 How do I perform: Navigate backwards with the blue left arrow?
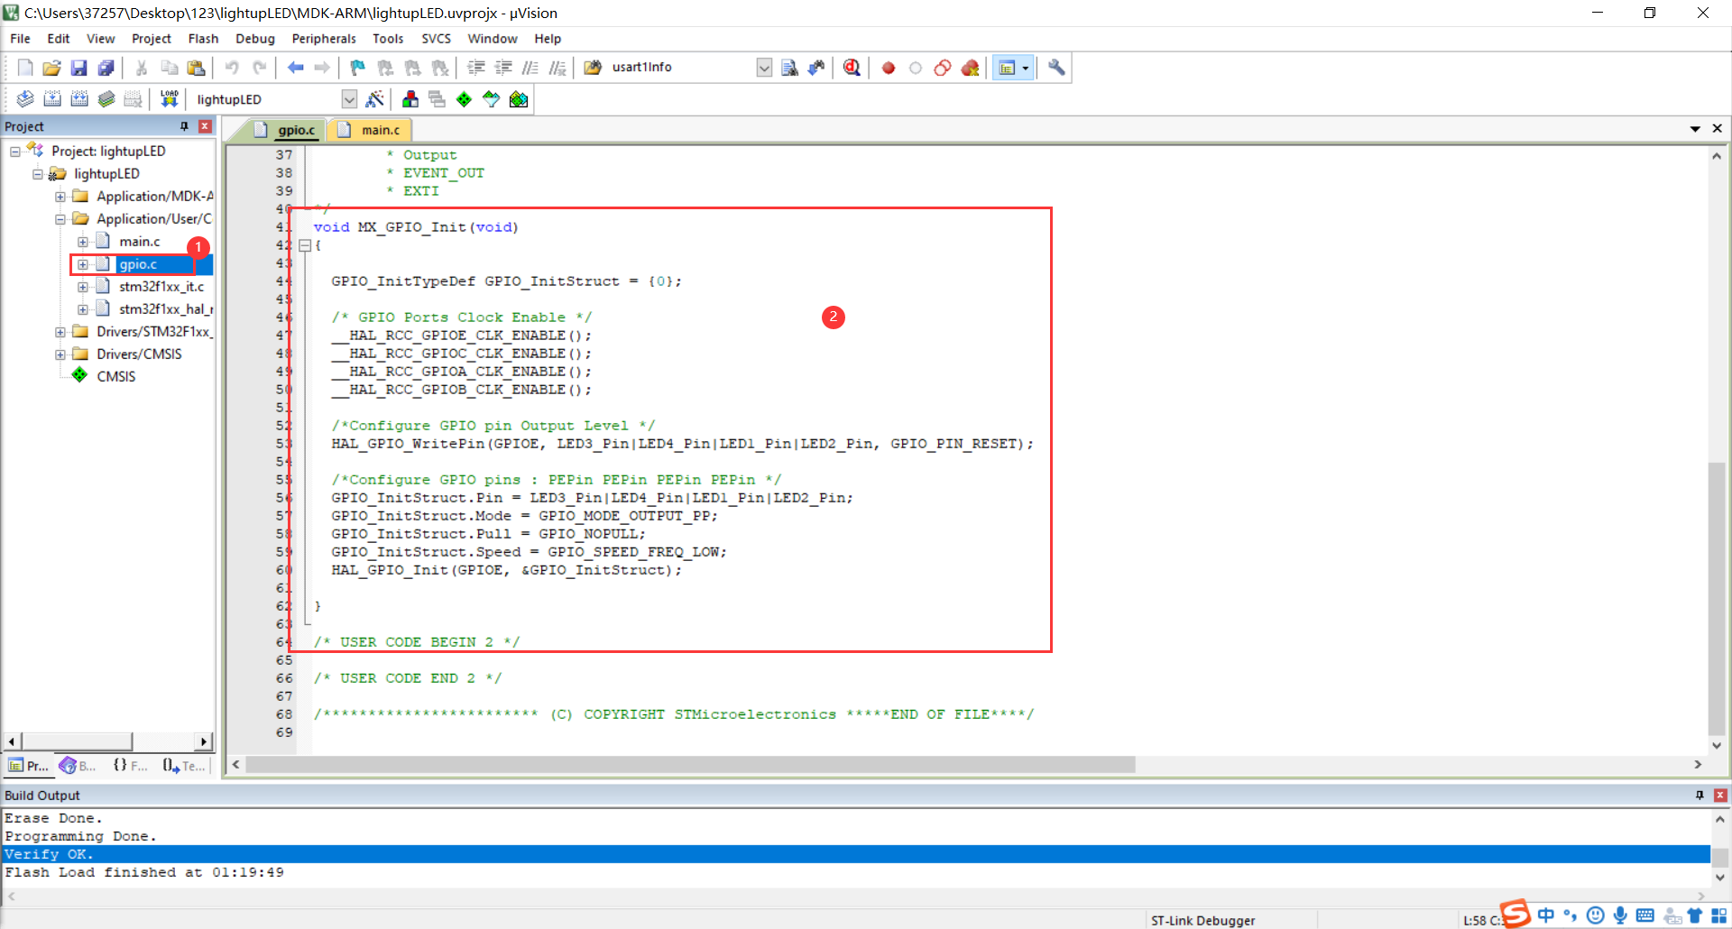pos(295,68)
